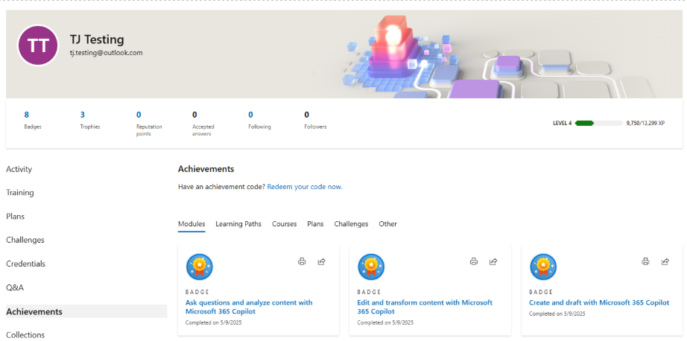Print the Ask questions and analyze content badge
The height and width of the screenshot is (341, 687).
pyautogui.click(x=302, y=262)
